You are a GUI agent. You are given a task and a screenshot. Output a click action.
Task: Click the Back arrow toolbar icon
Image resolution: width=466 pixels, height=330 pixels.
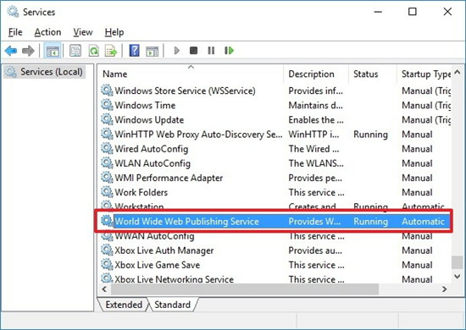tap(11, 51)
